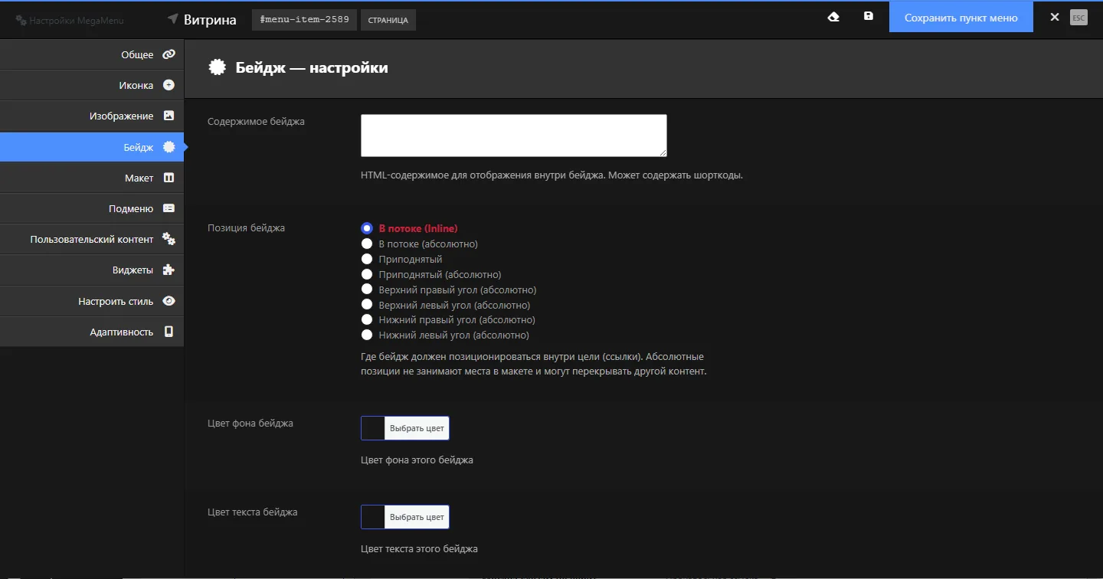
Task: Click background color swatch under 'Цвет фона бейджа'
Action: pyautogui.click(x=373, y=428)
